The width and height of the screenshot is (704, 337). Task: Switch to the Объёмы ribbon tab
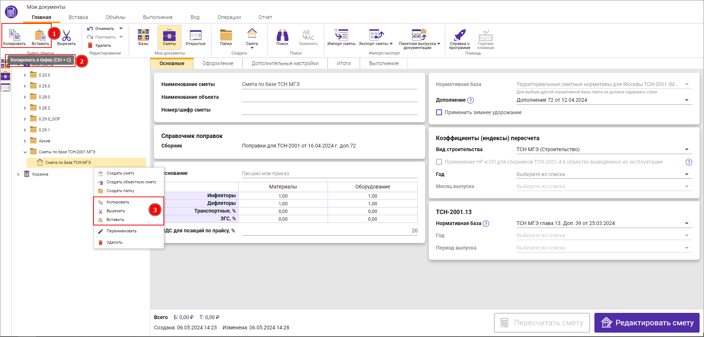[x=115, y=17]
